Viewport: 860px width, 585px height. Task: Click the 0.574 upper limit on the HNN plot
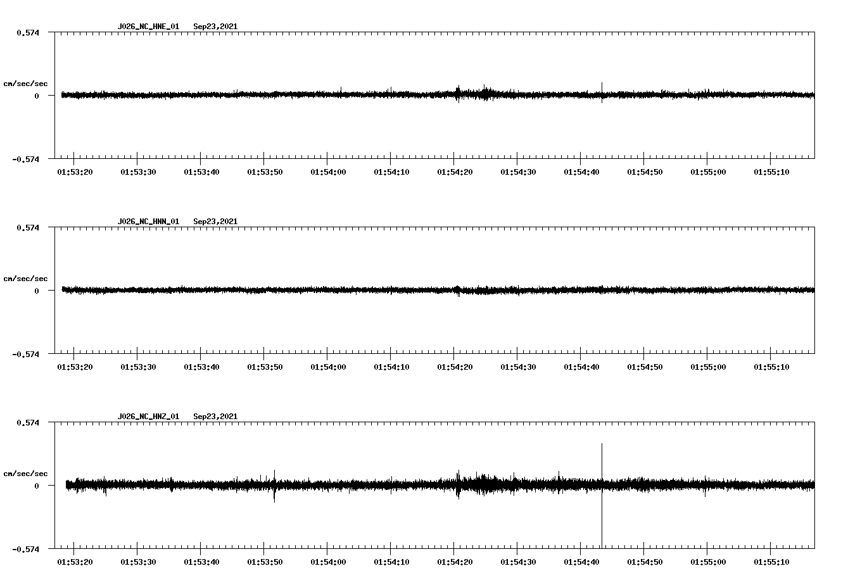click(x=28, y=227)
